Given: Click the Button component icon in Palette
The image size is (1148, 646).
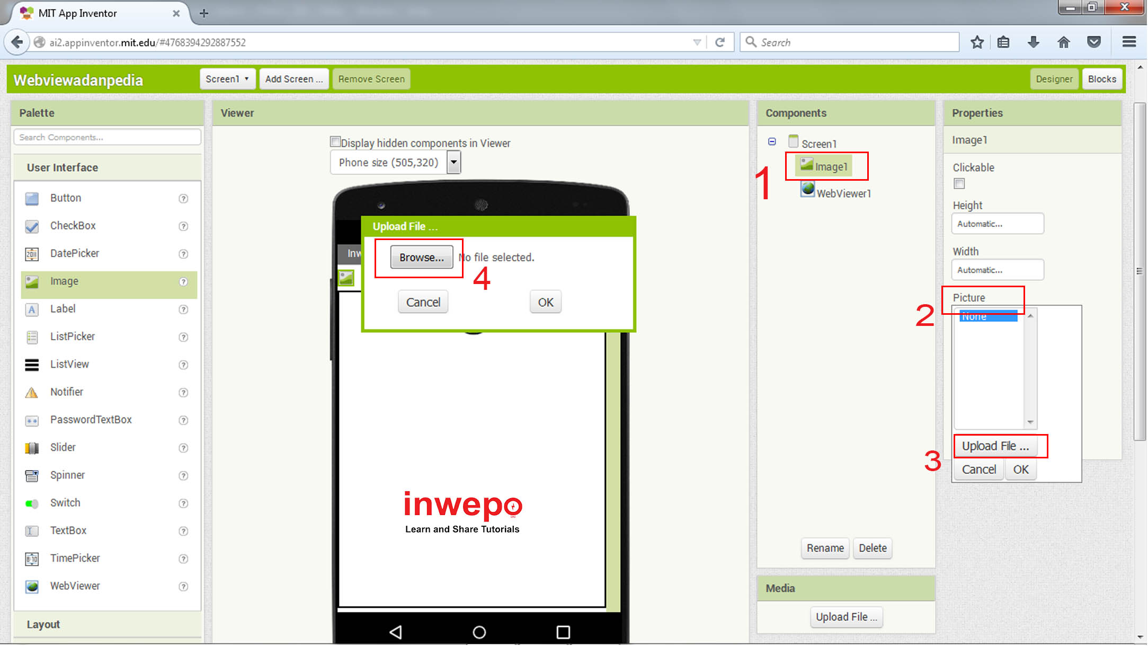Looking at the screenshot, I should [32, 199].
